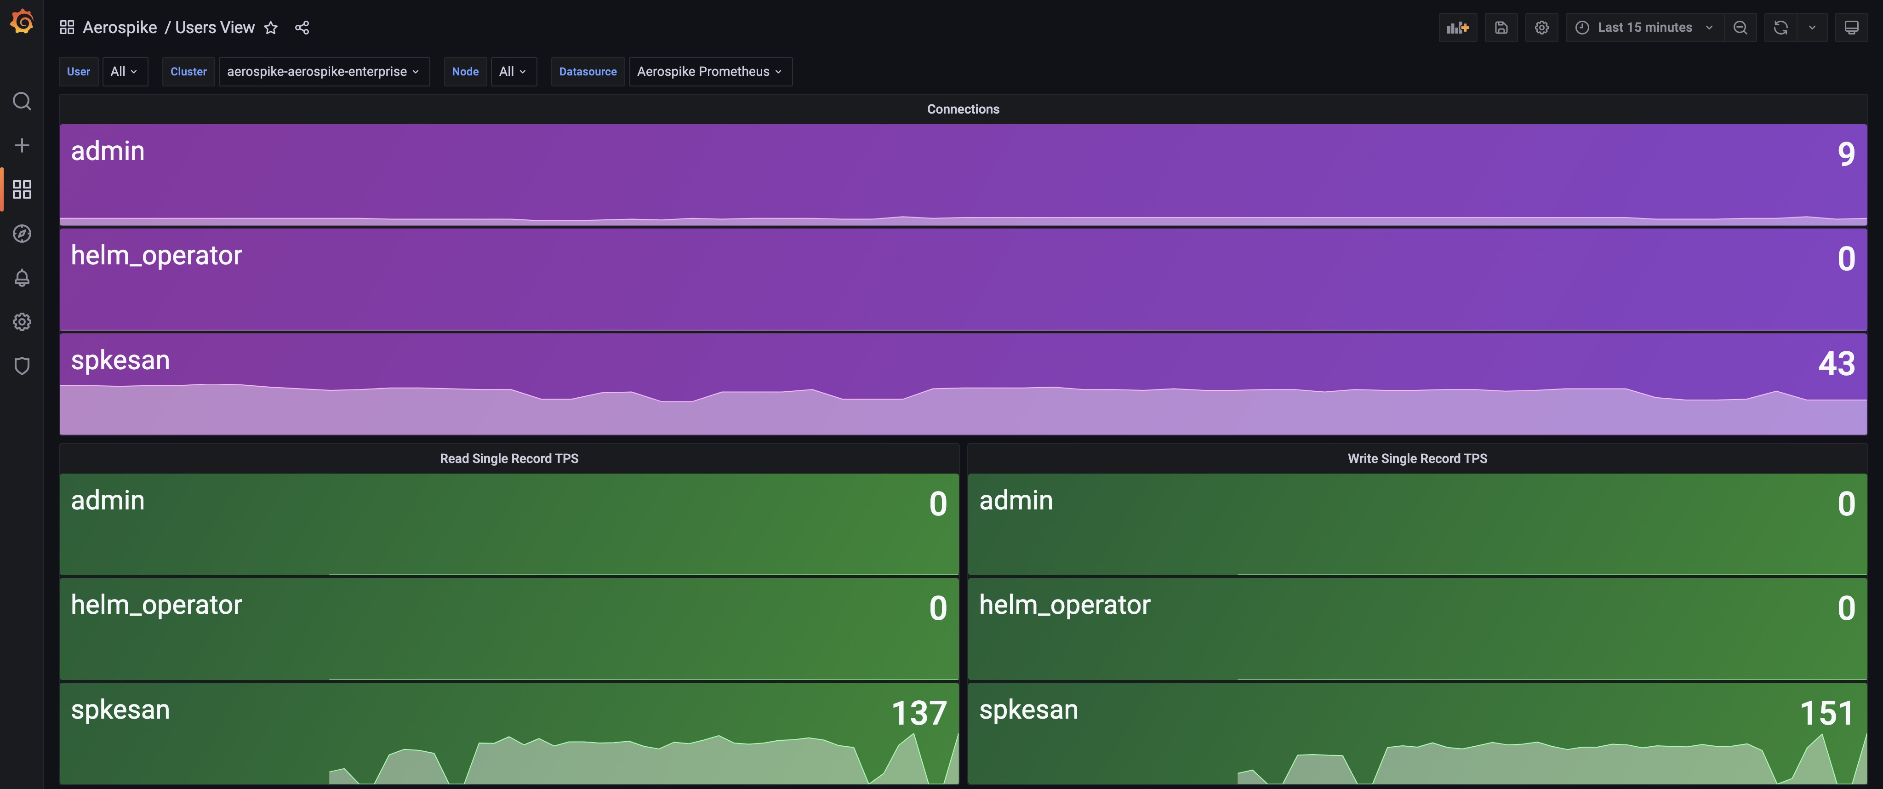Click the plus Create icon in sidebar
Screen dimensions: 1883x789
[22, 145]
